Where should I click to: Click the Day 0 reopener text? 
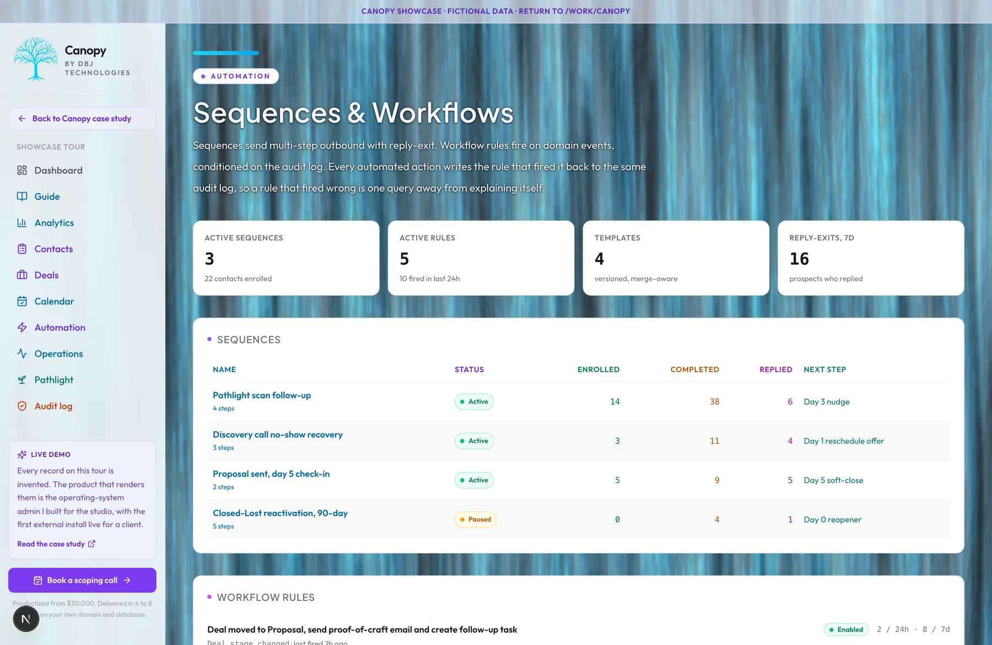coord(832,519)
